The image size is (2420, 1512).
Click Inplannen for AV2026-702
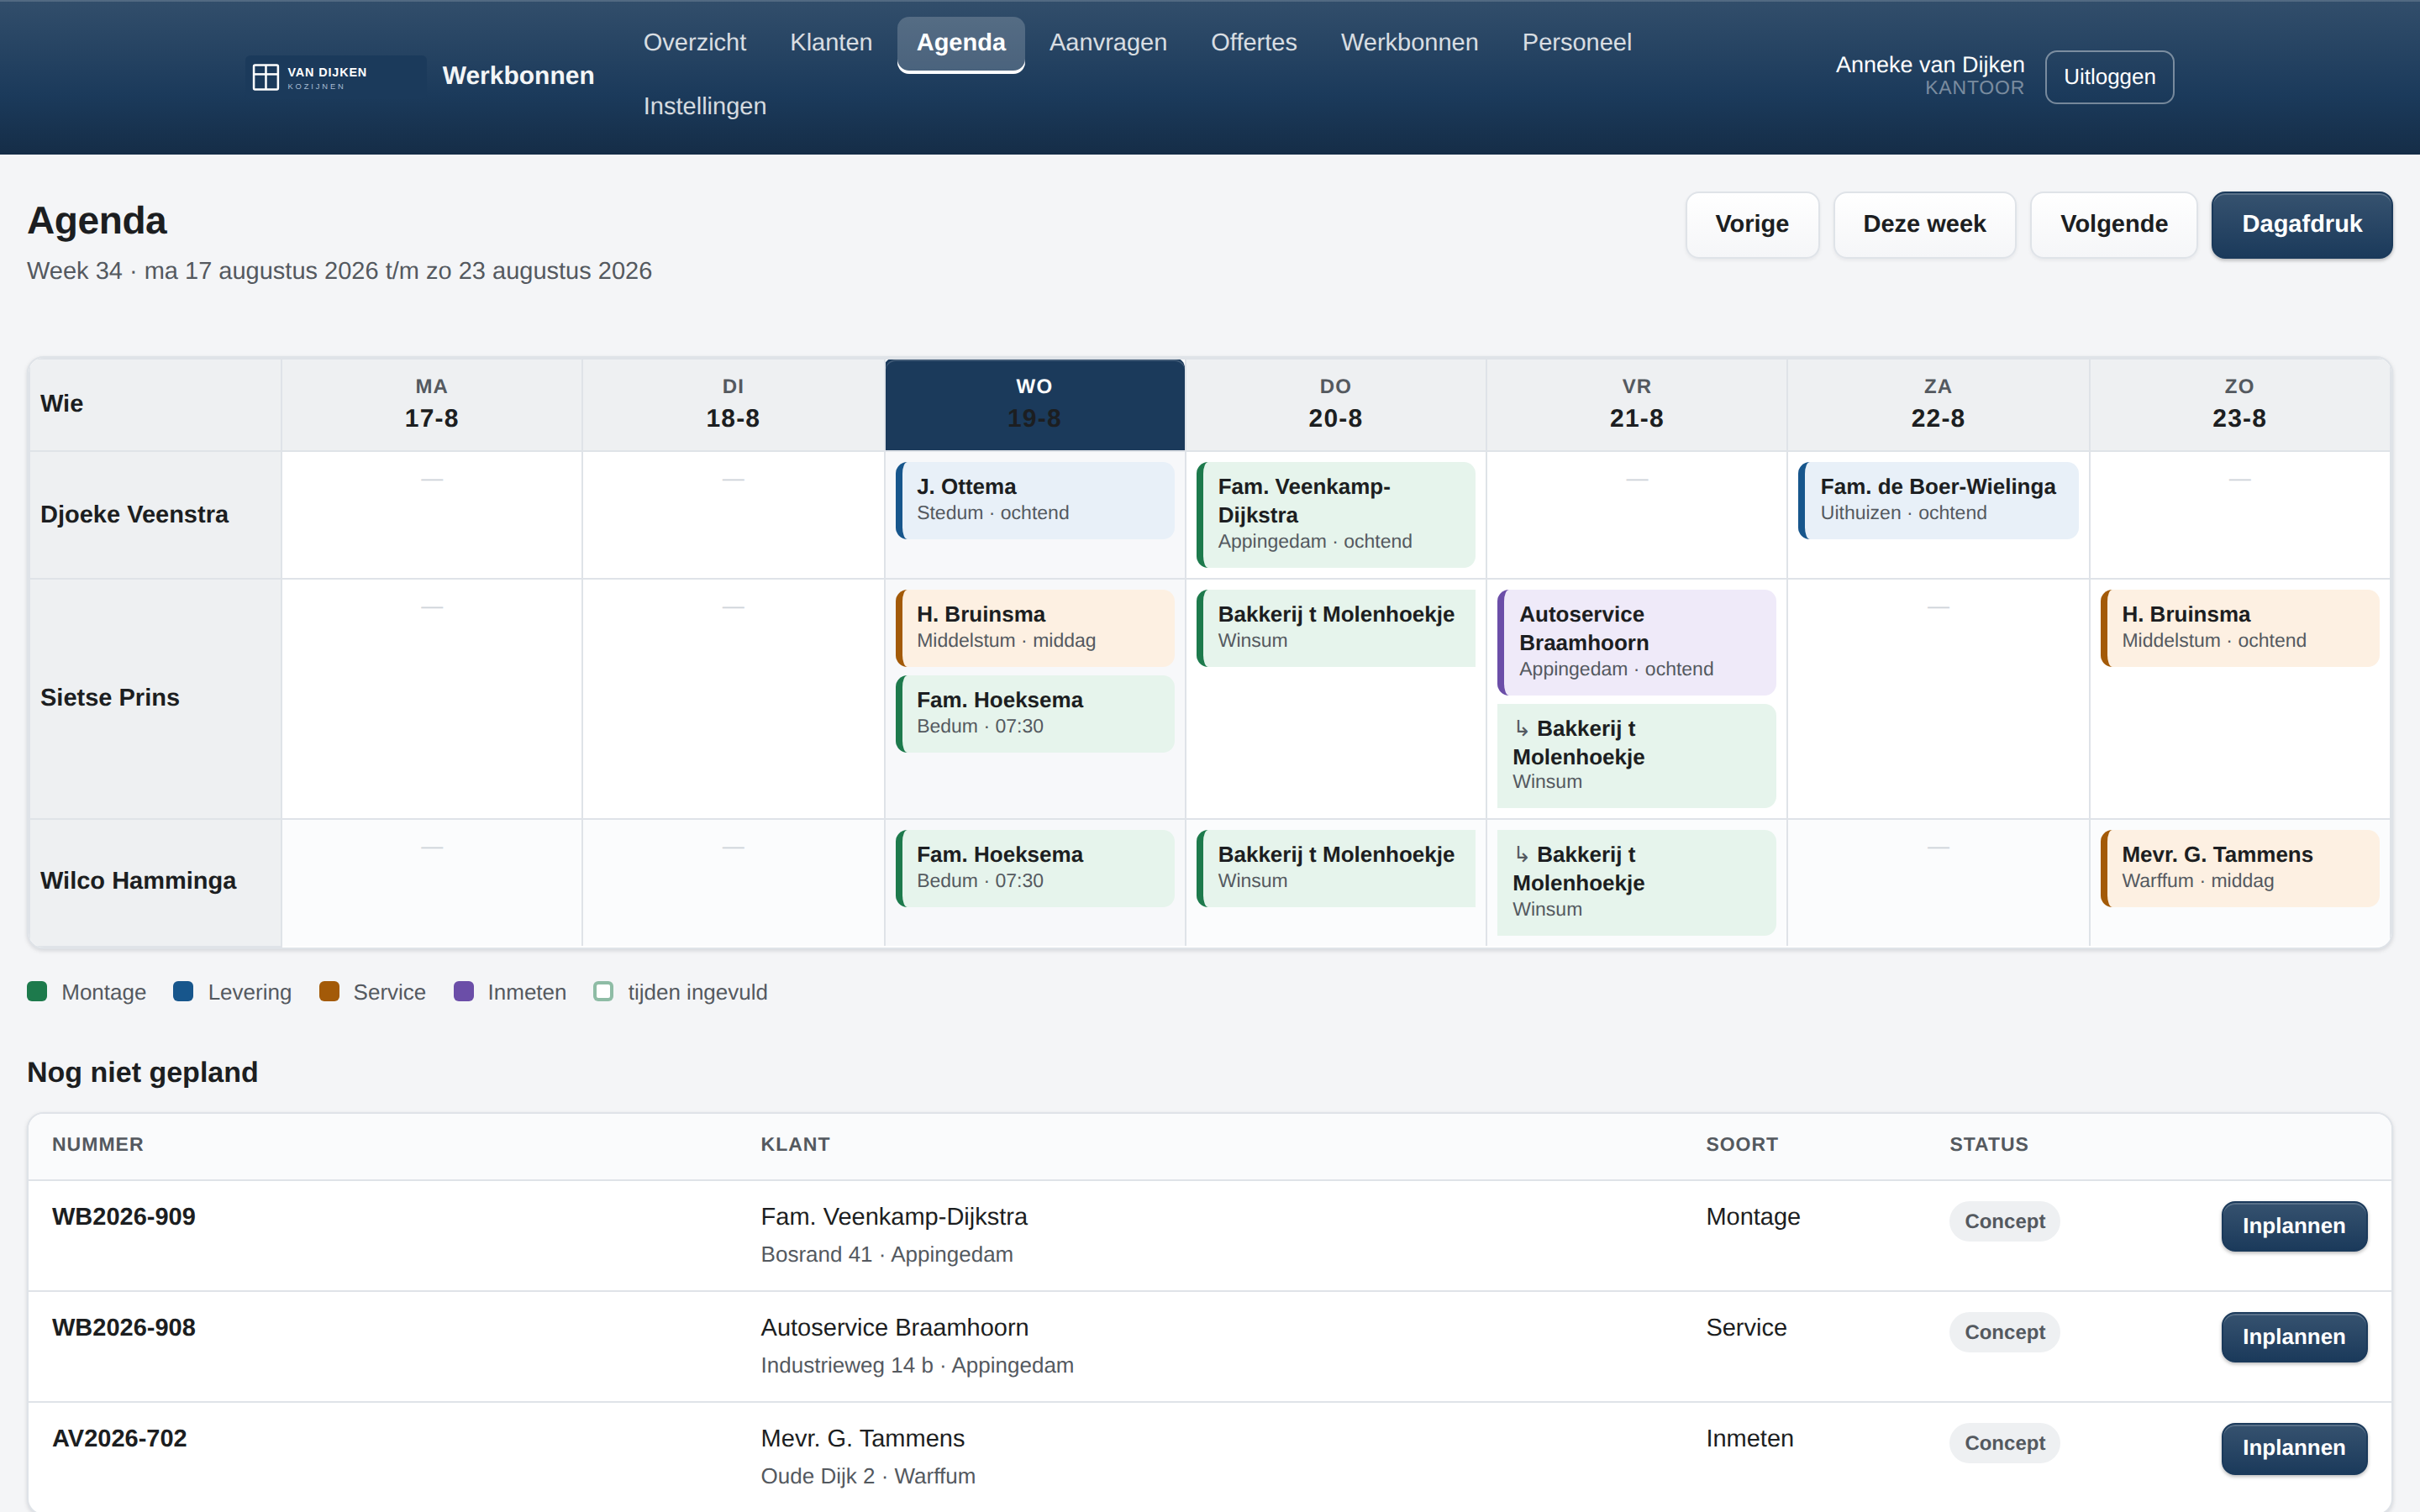pyautogui.click(x=2294, y=1448)
